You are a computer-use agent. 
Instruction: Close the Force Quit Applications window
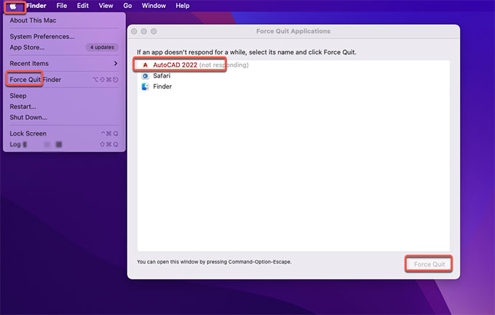tap(135, 32)
